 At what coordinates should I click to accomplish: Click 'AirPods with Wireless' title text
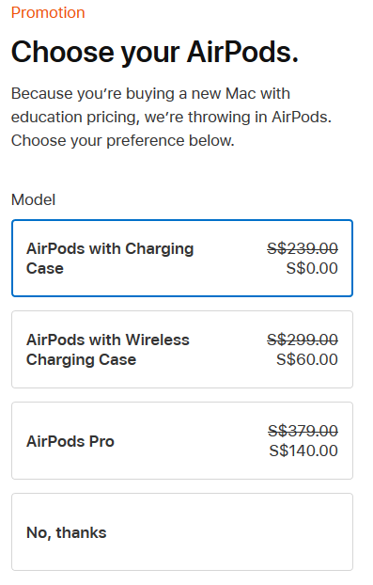108,340
